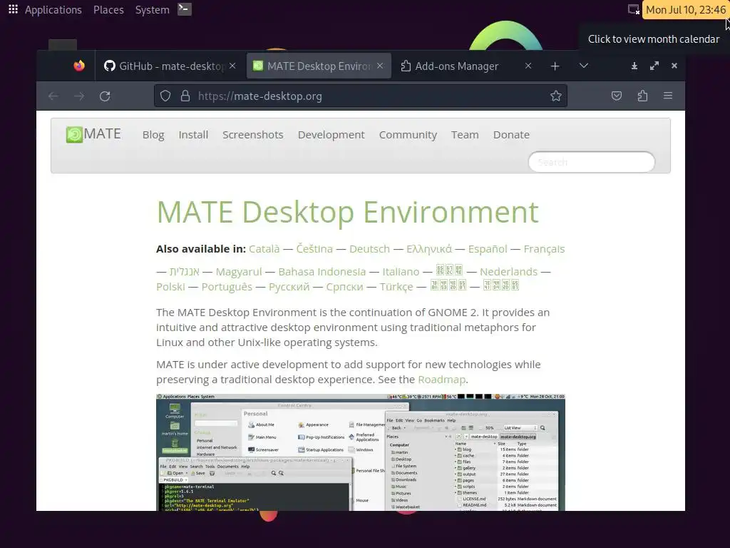Go back one page
This screenshot has height=548, width=730.
tap(53, 96)
